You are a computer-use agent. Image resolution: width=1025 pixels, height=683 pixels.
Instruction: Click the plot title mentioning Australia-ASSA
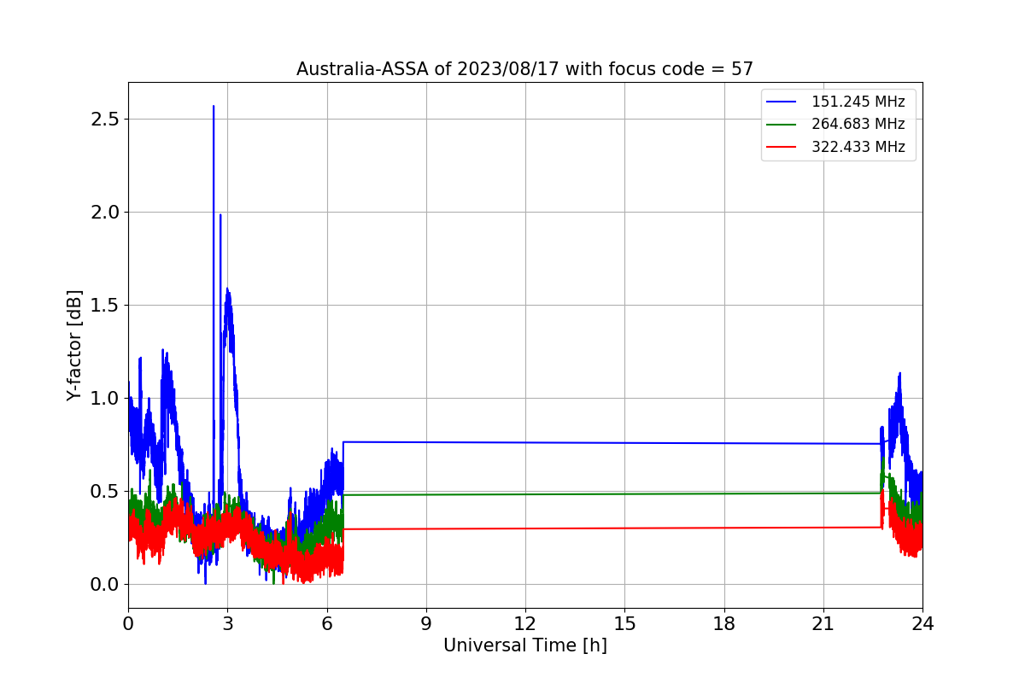[x=524, y=69]
